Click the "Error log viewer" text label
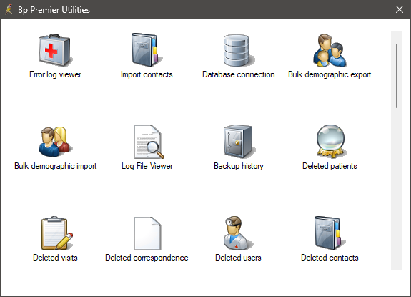This screenshot has height=297, width=411. point(55,74)
